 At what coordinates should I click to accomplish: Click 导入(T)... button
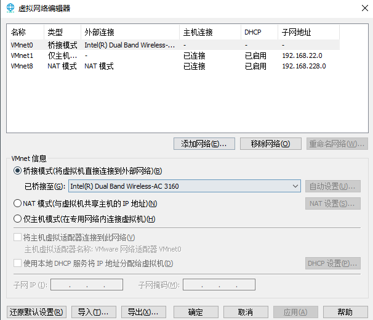click(94, 312)
